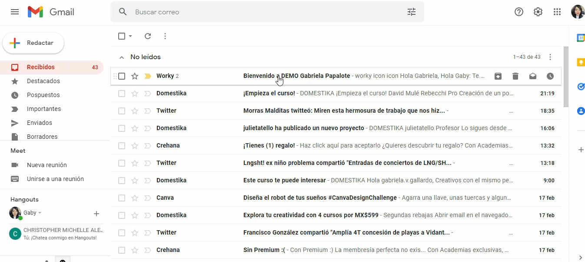Open the Google apps grid
The image size is (585, 262).
coord(557,12)
